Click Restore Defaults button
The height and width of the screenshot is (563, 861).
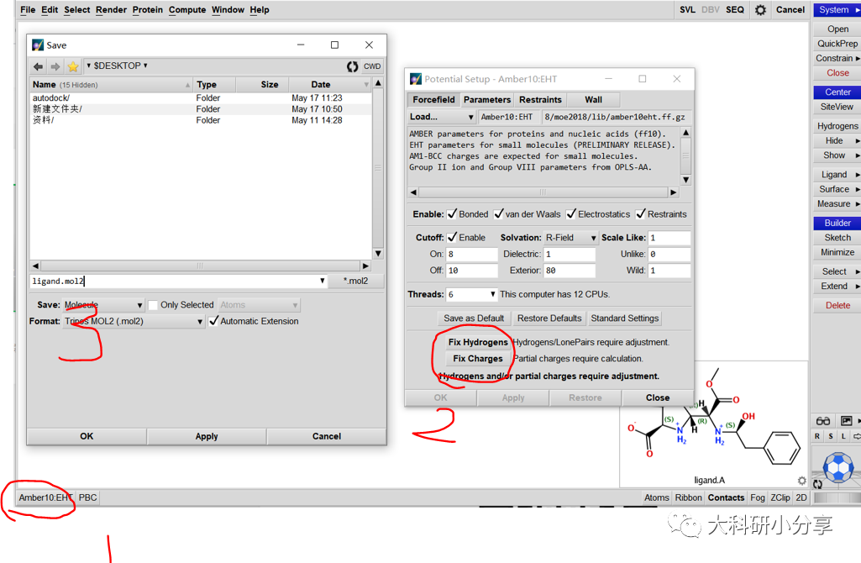(x=549, y=318)
